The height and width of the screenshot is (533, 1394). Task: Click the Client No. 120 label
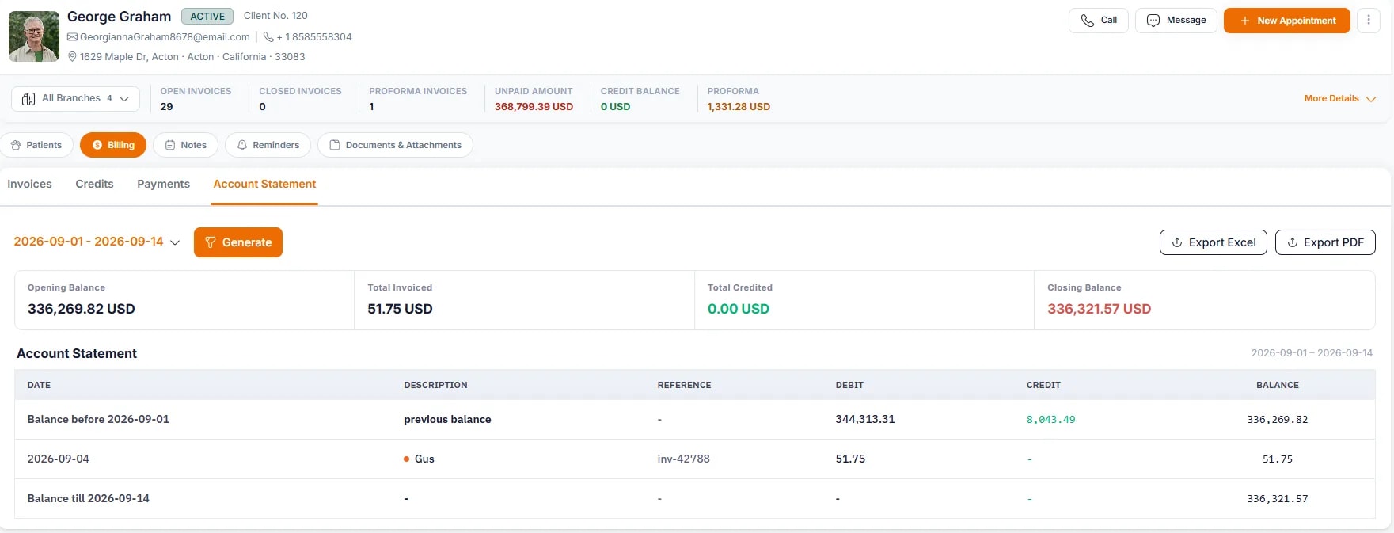(275, 16)
